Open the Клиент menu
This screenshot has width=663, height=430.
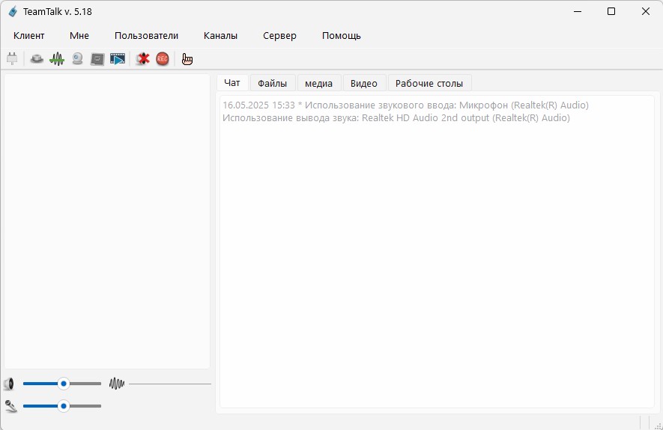[x=28, y=36]
